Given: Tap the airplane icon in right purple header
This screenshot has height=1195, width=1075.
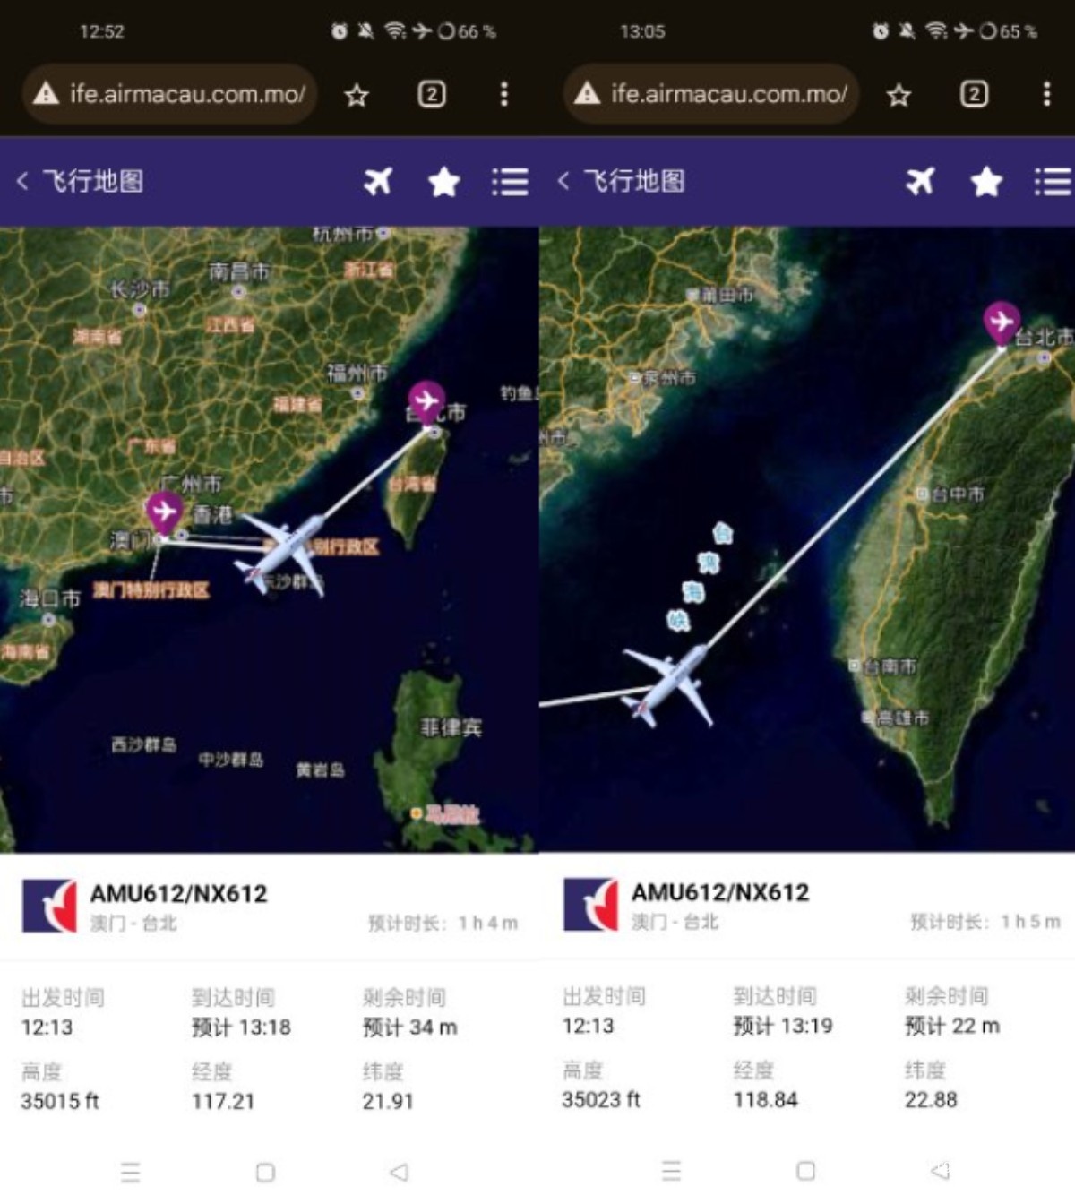Looking at the screenshot, I should pos(920,182).
